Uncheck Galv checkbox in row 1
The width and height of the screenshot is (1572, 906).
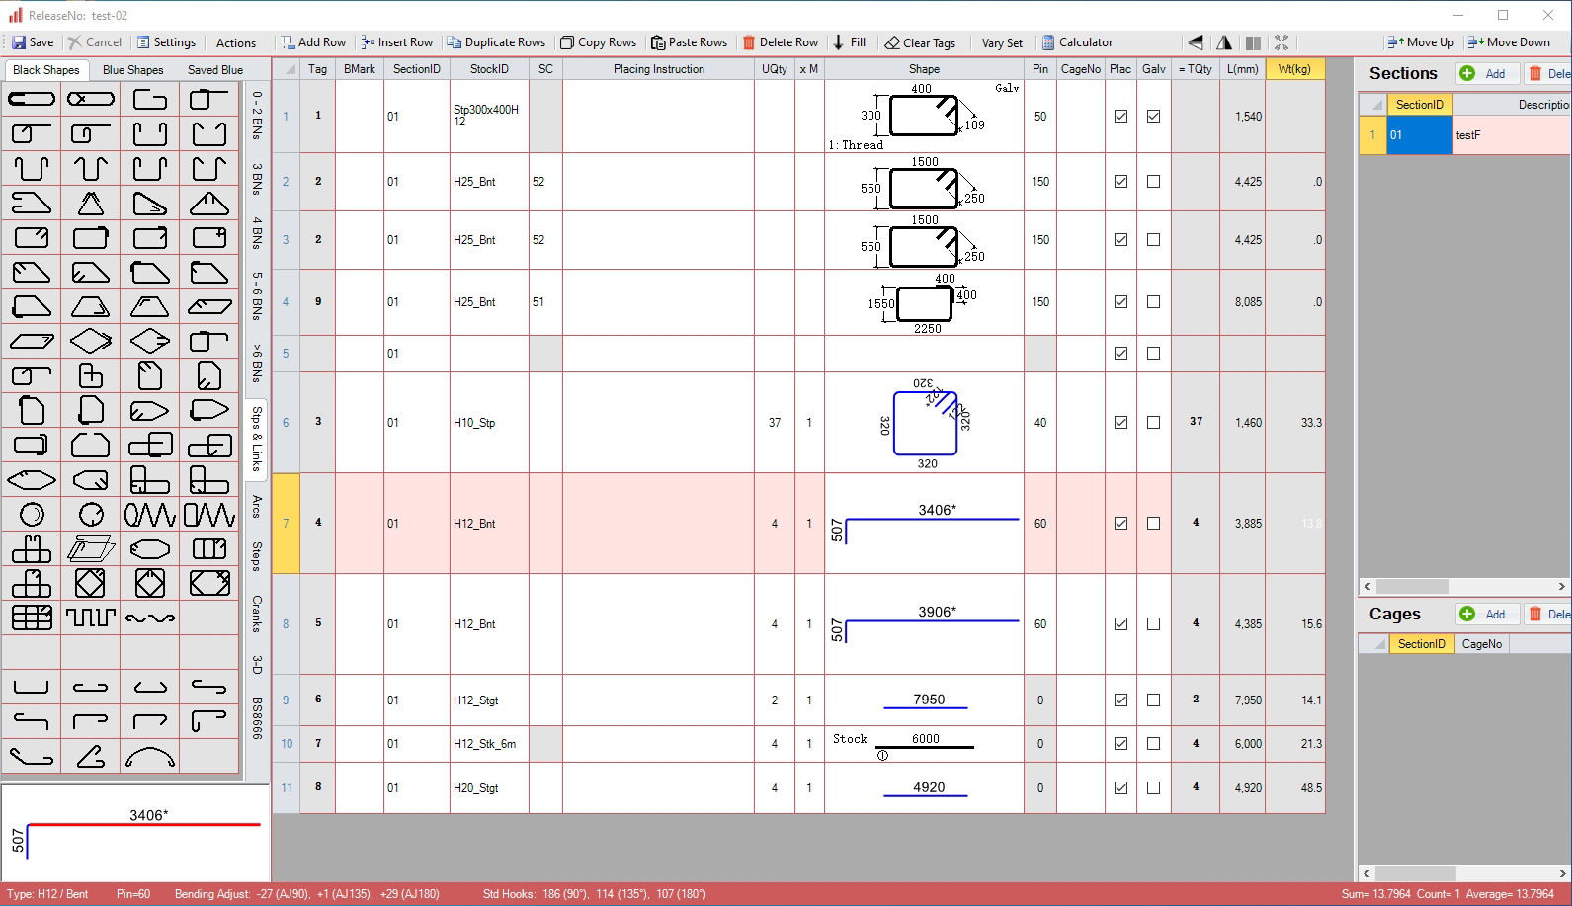tap(1153, 117)
